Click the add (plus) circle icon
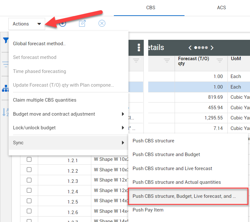Image resolution: width=250 pixels, height=222 pixels. 63,24
